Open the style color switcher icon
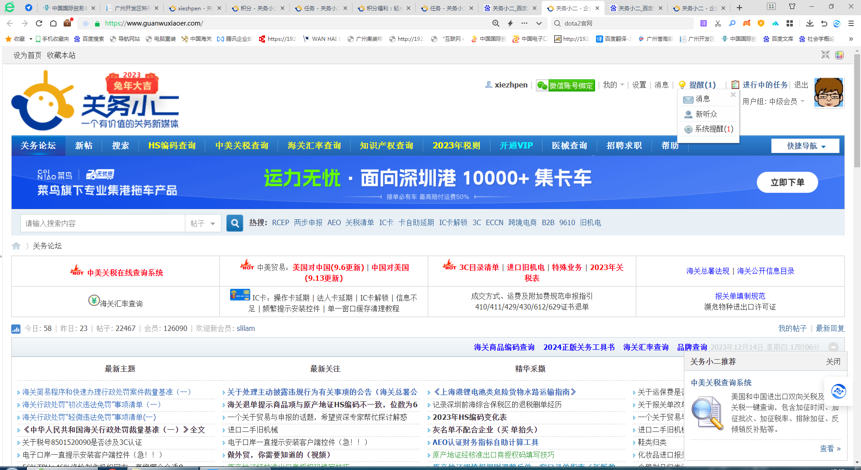Screen dimensions: 861x470 tap(839, 55)
